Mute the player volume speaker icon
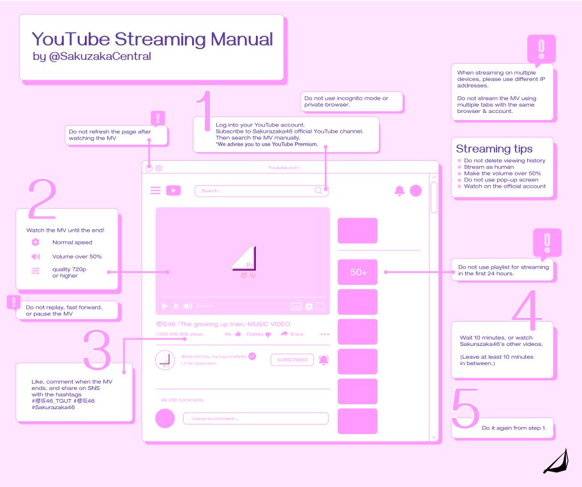 tap(188, 306)
